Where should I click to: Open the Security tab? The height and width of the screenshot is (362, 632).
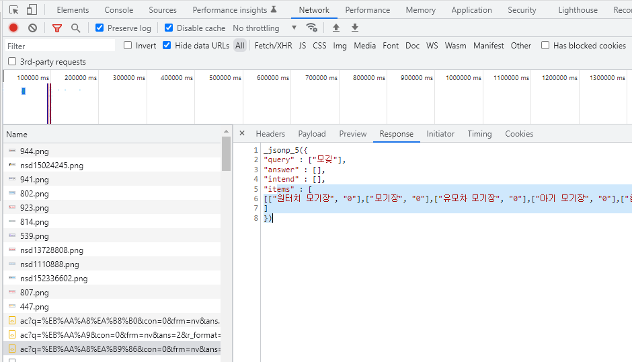pyautogui.click(x=522, y=9)
